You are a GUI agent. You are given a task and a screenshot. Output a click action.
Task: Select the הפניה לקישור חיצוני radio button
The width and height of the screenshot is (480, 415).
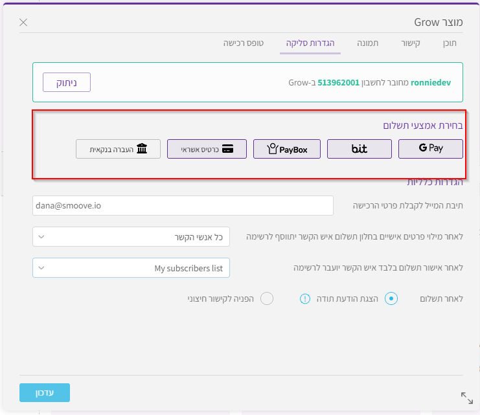tap(266, 298)
